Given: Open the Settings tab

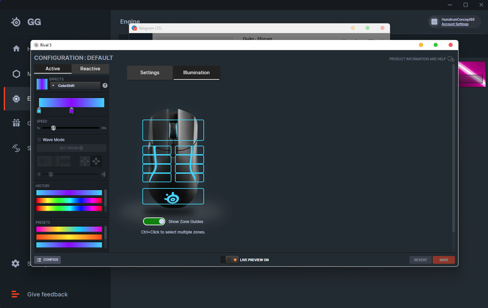Looking at the screenshot, I should click(150, 72).
